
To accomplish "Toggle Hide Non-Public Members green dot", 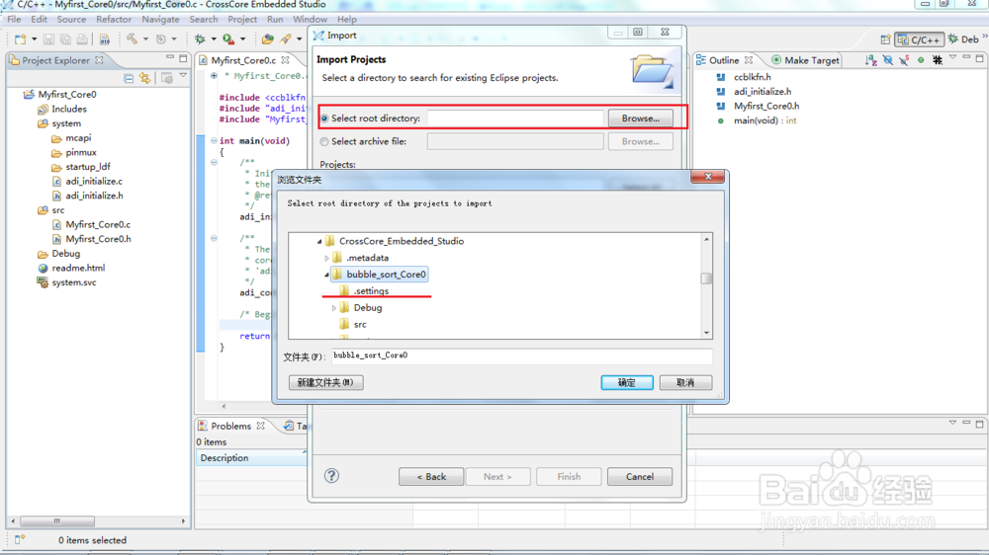I will click(921, 60).
